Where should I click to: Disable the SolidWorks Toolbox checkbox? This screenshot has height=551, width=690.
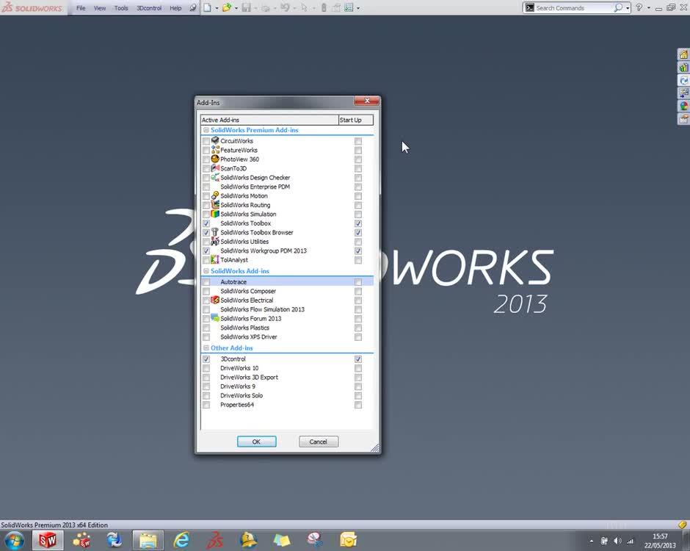pyautogui.click(x=206, y=223)
